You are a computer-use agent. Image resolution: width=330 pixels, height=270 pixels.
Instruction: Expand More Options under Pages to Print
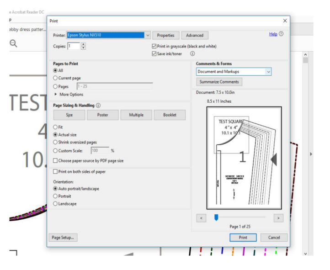click(56, 95)
